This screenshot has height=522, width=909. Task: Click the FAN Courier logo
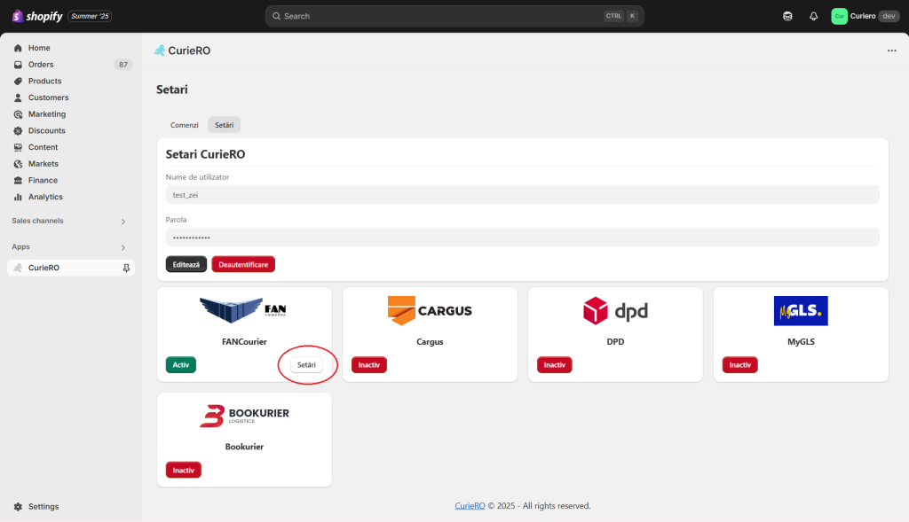pos(243,310)
